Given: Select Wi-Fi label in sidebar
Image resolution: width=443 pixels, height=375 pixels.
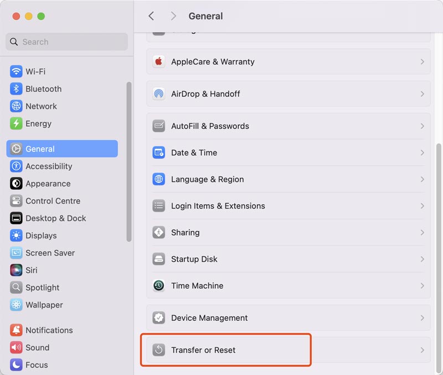Looking at the screenshot, I should (x=35, y=71).
